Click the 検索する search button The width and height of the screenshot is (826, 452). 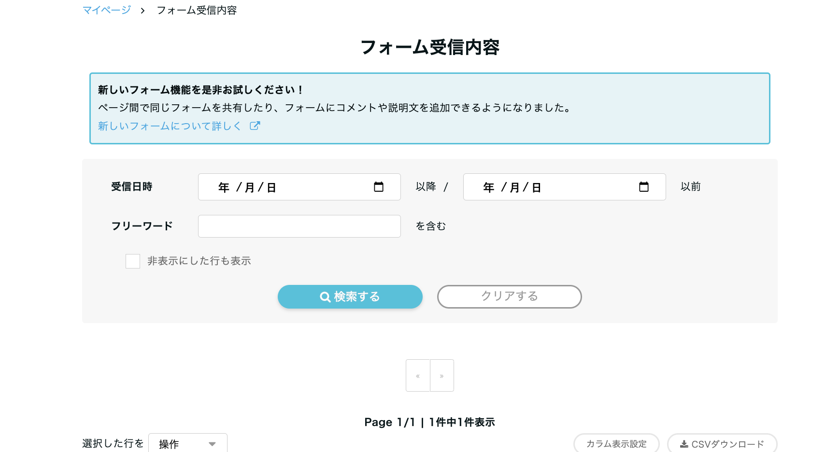pyautogui.click(x=350, y=297)
